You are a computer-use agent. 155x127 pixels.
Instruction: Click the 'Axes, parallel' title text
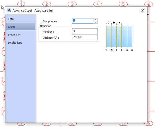pyautogui.click(x=44, y=11)
